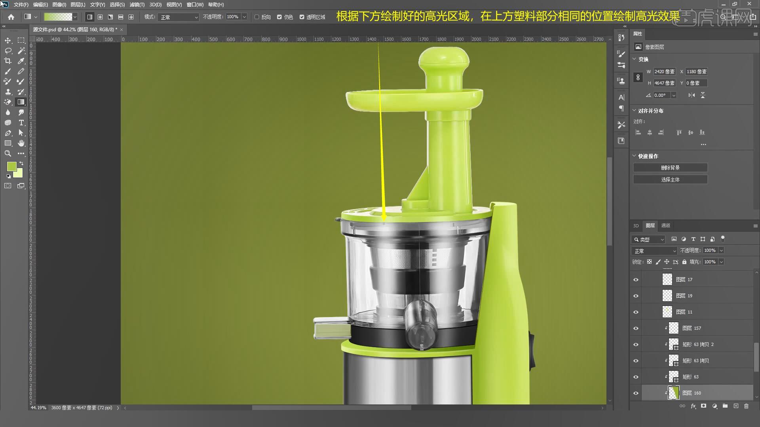Click the 删除背景 button
760x427 pixels.
click(x=670, y=168)
